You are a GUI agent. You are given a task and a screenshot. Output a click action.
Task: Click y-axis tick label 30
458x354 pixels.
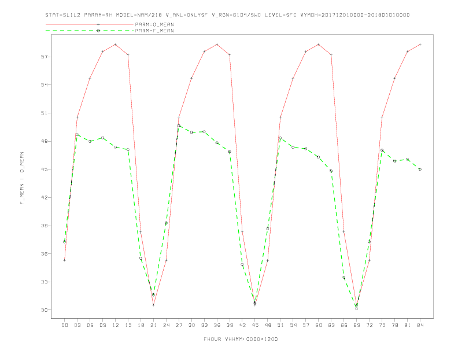point(45,310)
